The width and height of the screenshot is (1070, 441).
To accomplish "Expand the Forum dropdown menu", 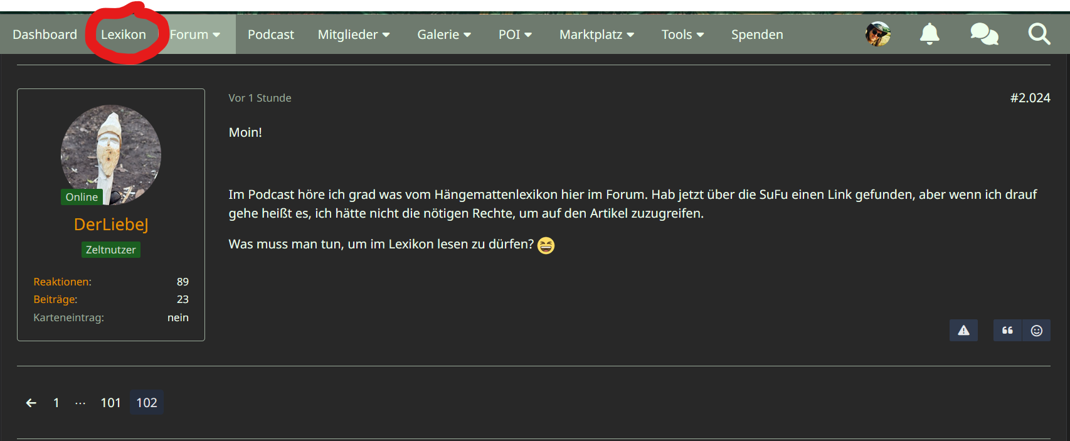I will [195, 35].
